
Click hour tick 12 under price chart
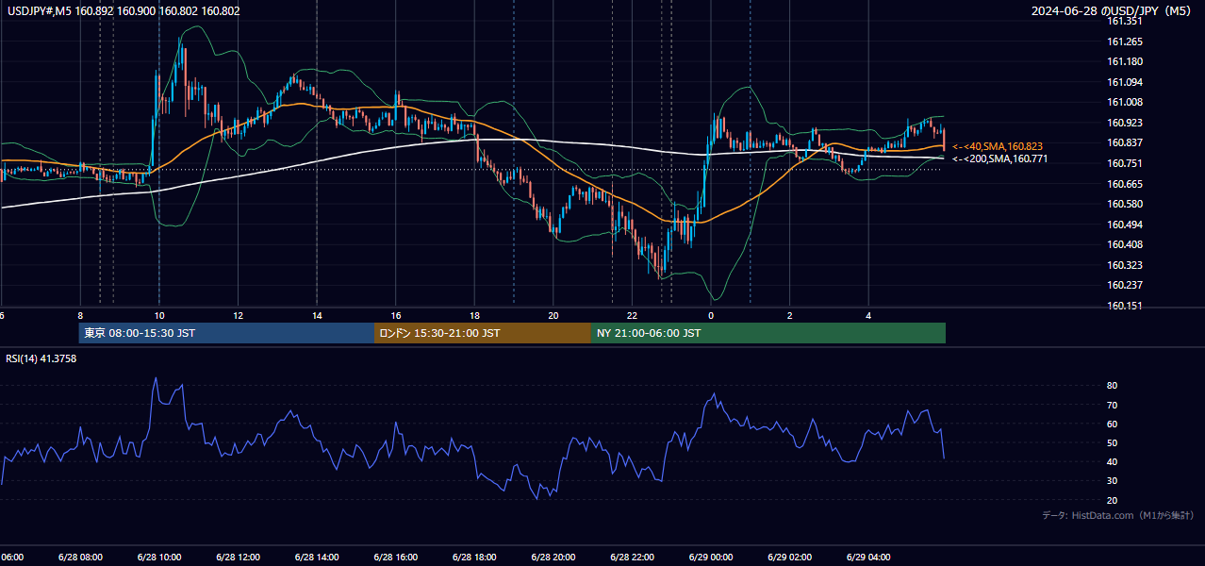pos(239,315)
